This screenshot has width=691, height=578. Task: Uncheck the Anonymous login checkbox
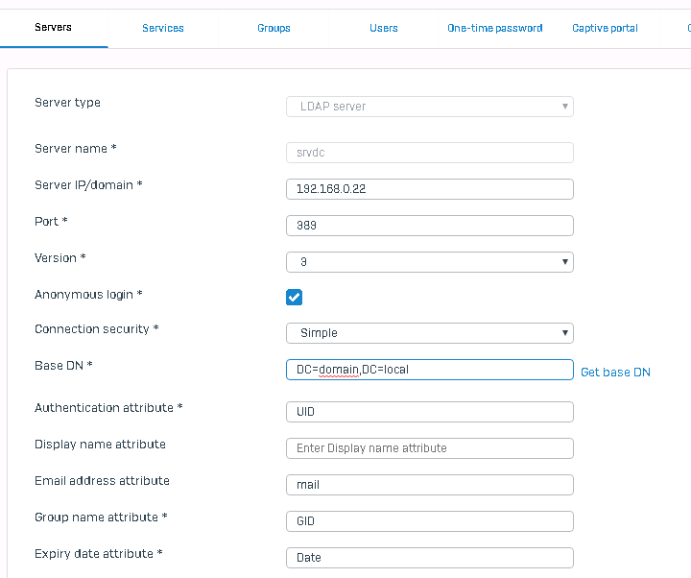point(295,297)
